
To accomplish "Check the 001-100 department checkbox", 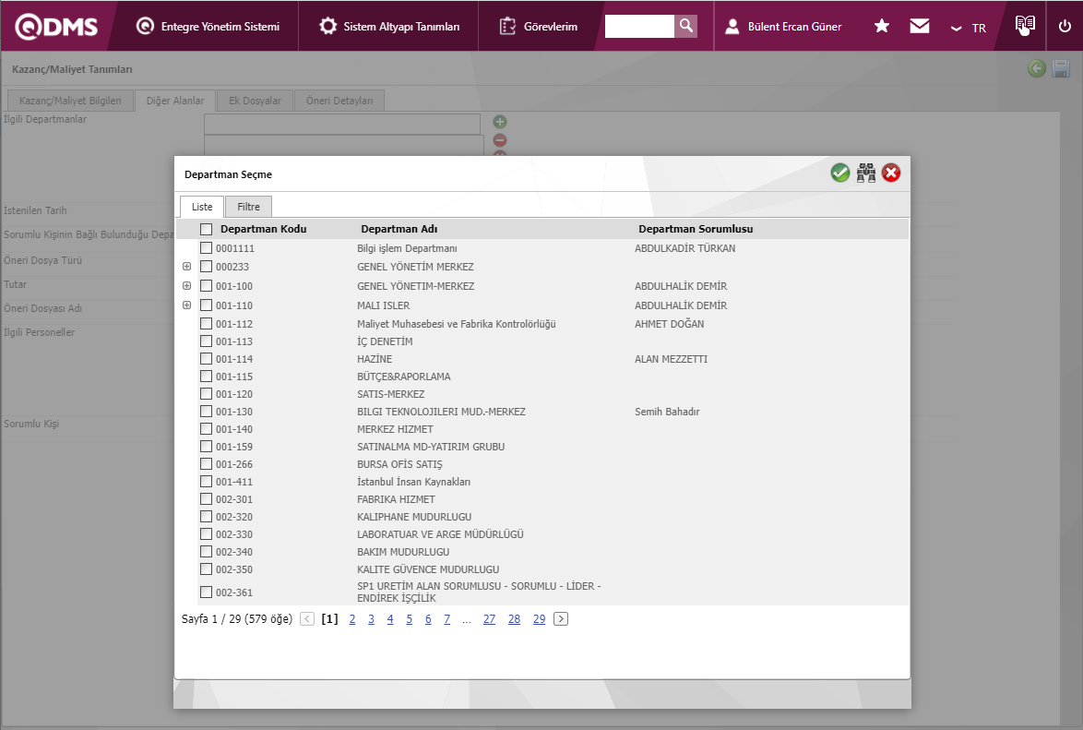I will [x=206, y=285].
